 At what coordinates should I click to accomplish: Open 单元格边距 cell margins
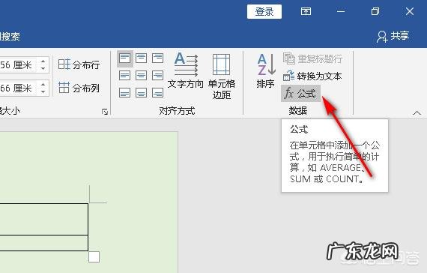[x=222, y=76]
